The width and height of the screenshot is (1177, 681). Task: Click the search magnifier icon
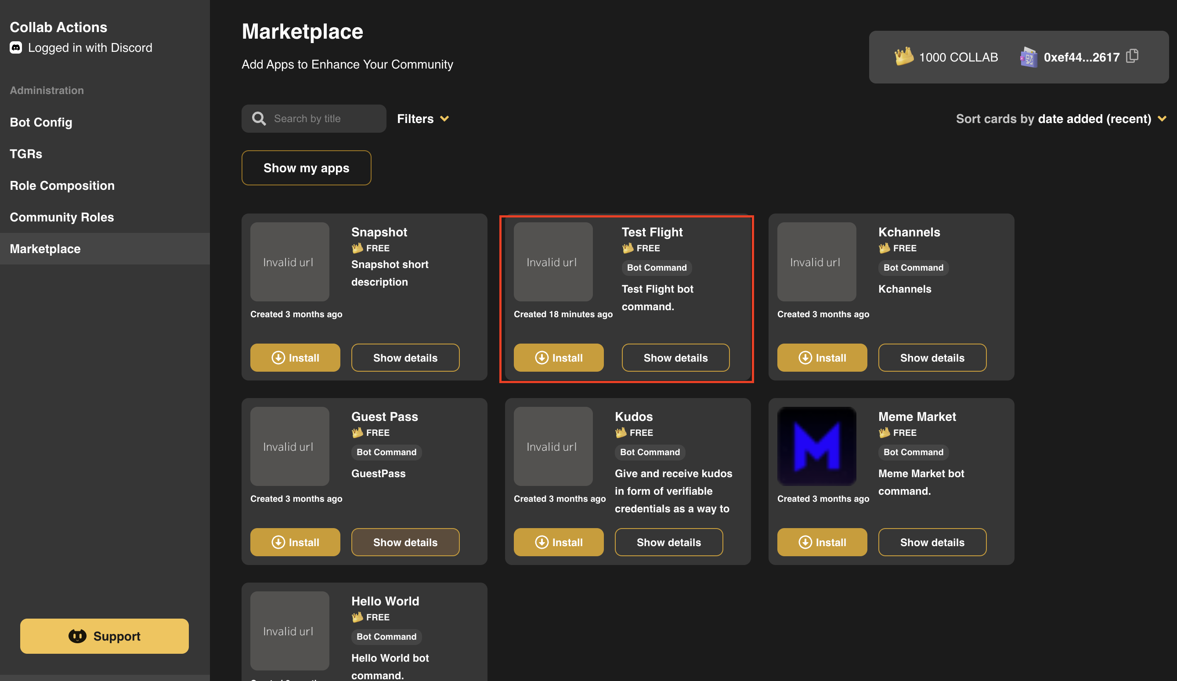coord(259,118)
